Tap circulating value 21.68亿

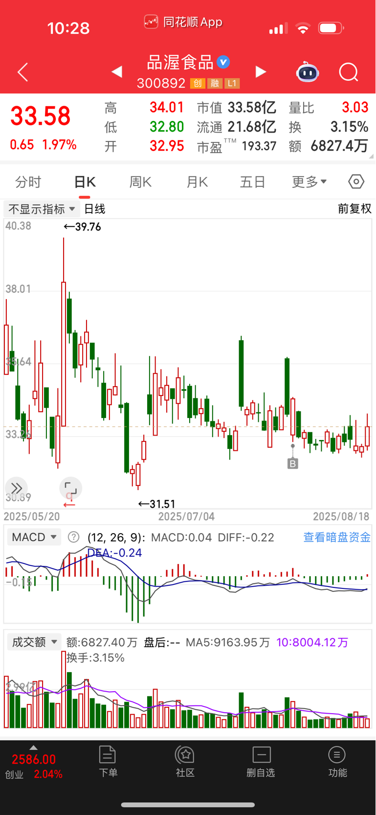[252, 127]
